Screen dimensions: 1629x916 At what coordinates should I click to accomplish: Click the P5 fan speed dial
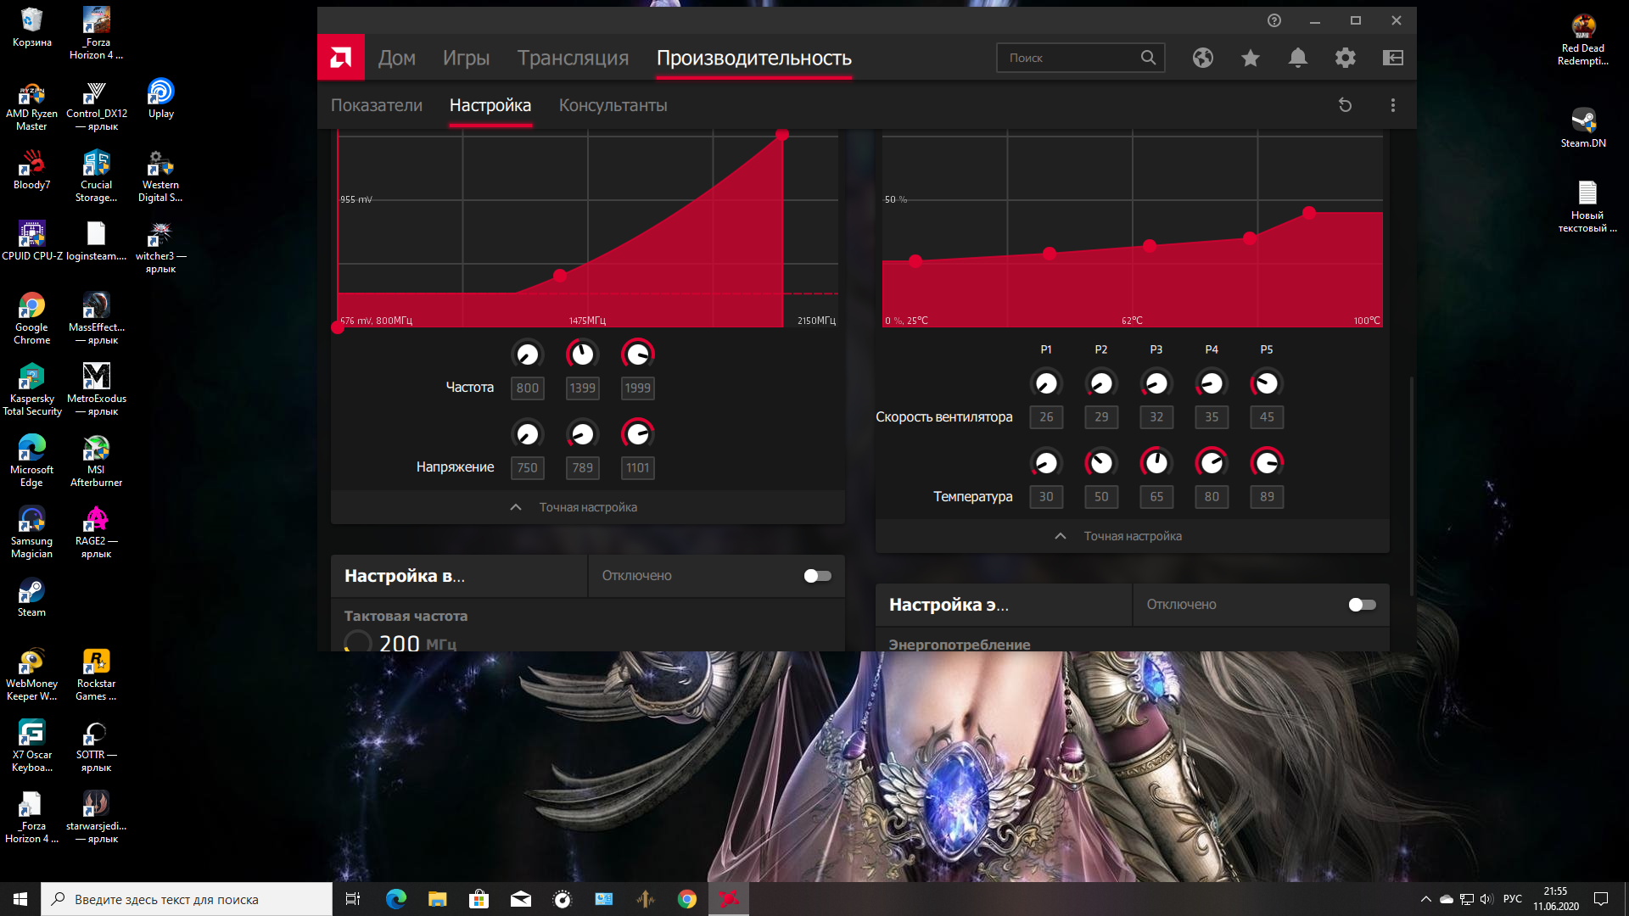pos(1266,383)
